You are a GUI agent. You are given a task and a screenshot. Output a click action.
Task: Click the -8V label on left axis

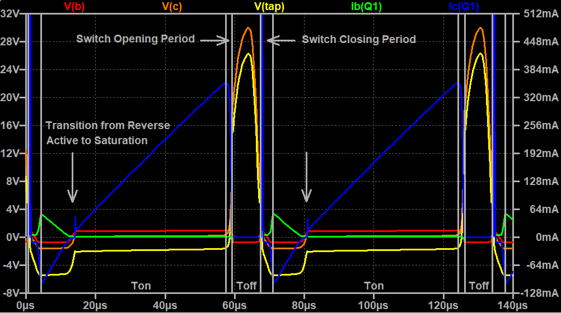click(x=11, y=293)
